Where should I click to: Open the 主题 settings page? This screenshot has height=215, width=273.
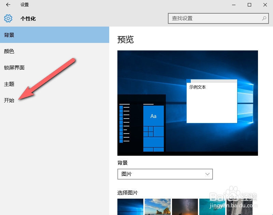pyautogui.click(x=55, y=84)
